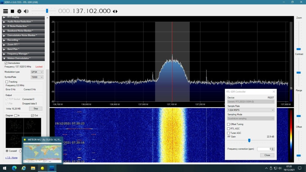
Task: Enable the Tuner AGC checkbox
Action: [x=228, y=133]
